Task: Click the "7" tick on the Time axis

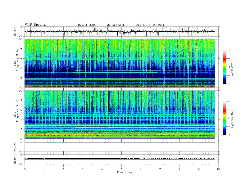Action: 160,169
